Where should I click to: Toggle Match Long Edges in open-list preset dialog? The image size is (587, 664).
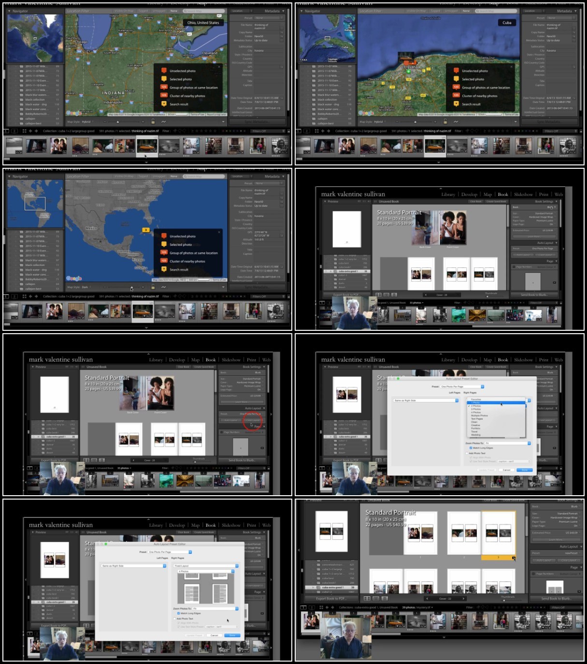(x=471, y=448)
